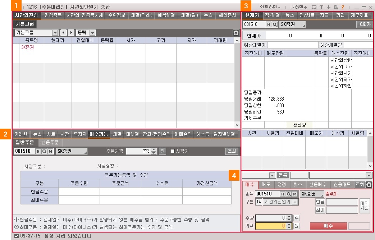Click the 등록 button

tap(283, 175)
